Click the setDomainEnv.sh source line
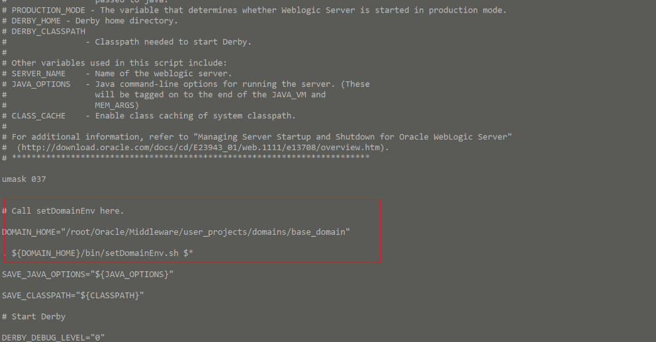This screenshot has width=656, height=342. 97,253
